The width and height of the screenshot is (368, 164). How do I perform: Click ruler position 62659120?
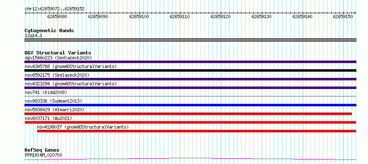tap(221, 17)
